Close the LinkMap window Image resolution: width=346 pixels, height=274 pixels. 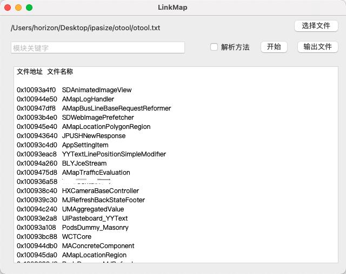click(8, 8)
